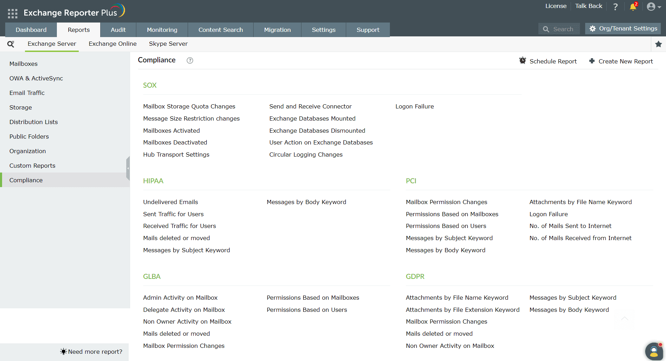Click the Schedule Report clock icon
Viewport: 666px width, 361px height.
click(x=522, y=60)
